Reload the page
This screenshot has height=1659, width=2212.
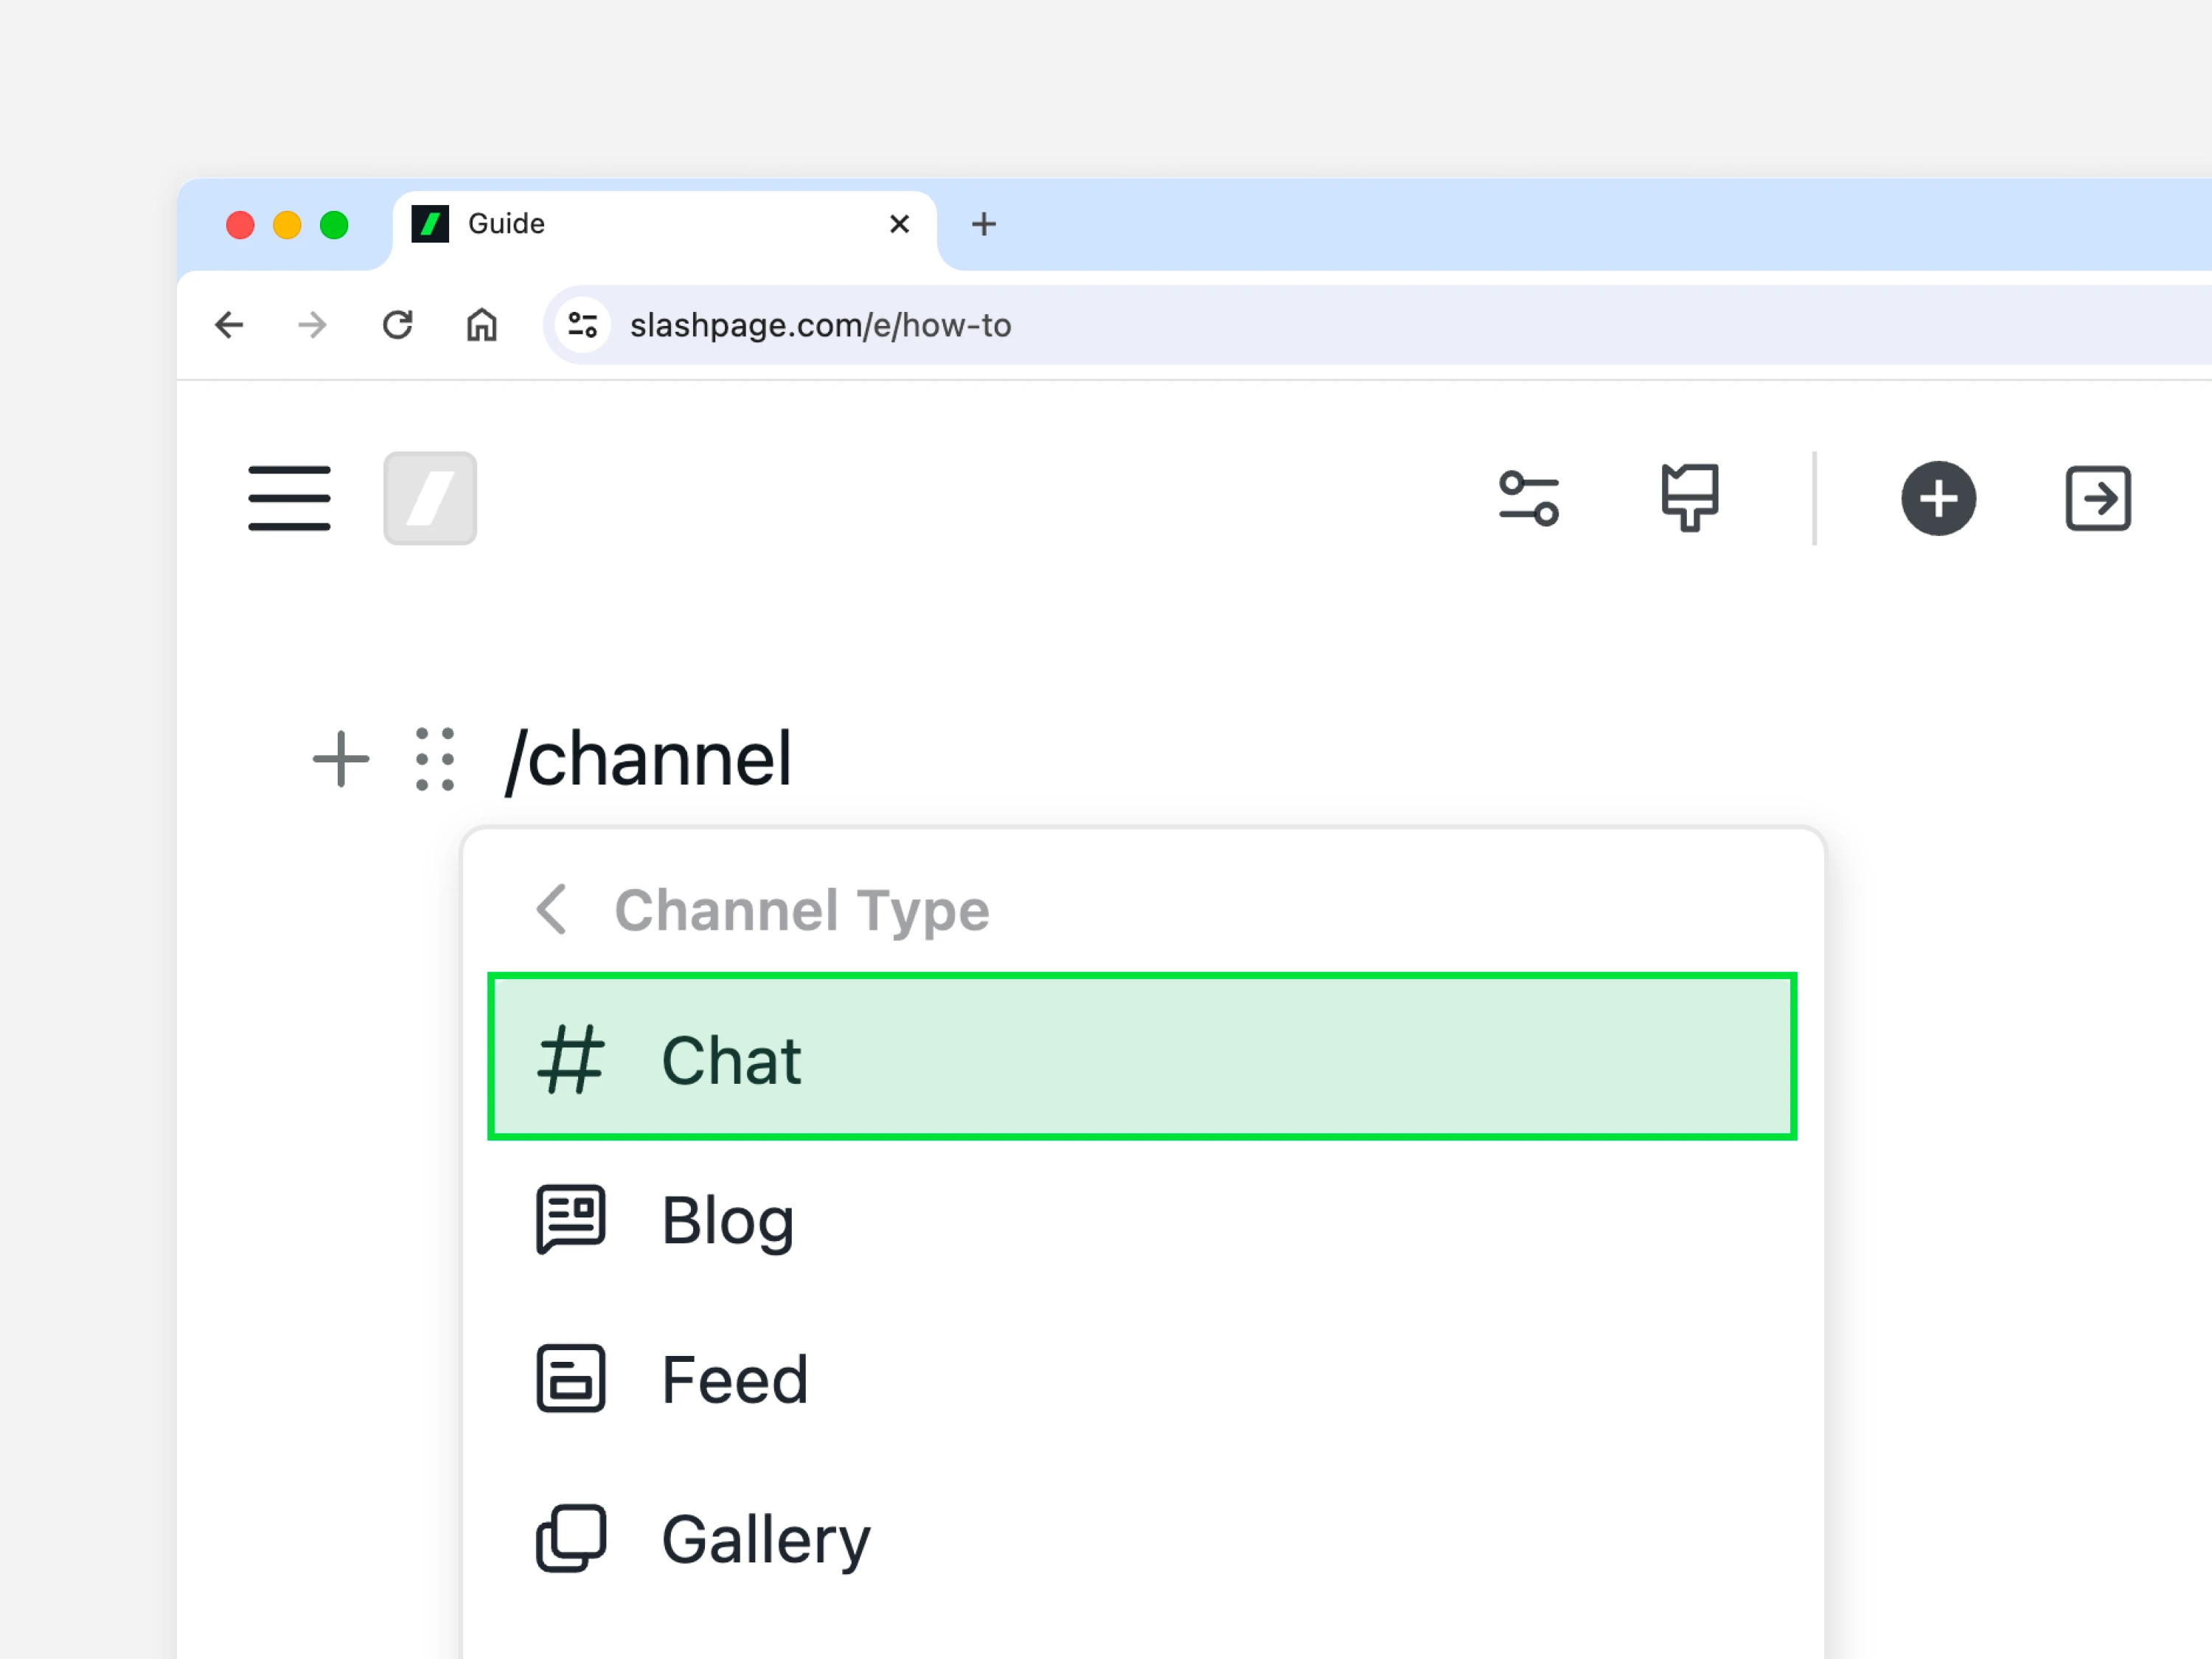click(398, 325)
